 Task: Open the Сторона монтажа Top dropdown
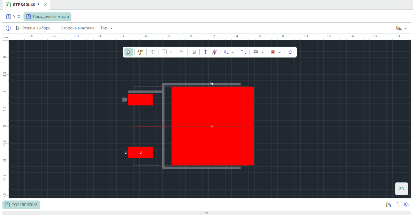tap(106, 28)
